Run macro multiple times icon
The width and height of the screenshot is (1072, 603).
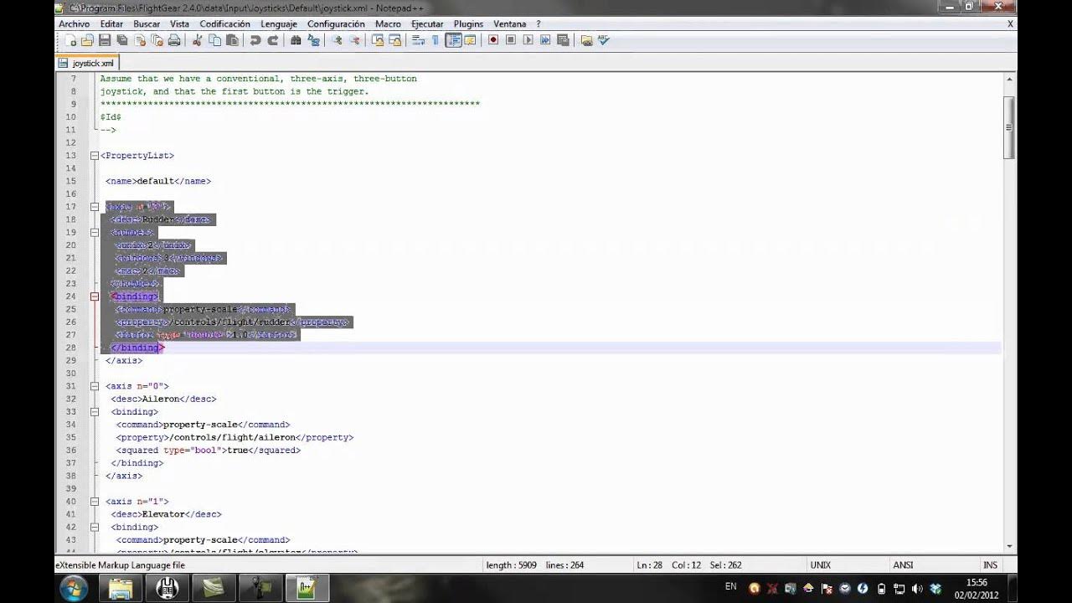click(x=545, y=40)
